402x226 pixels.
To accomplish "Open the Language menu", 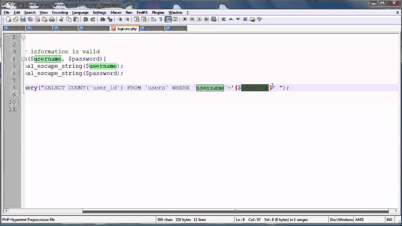I will 80,13.
